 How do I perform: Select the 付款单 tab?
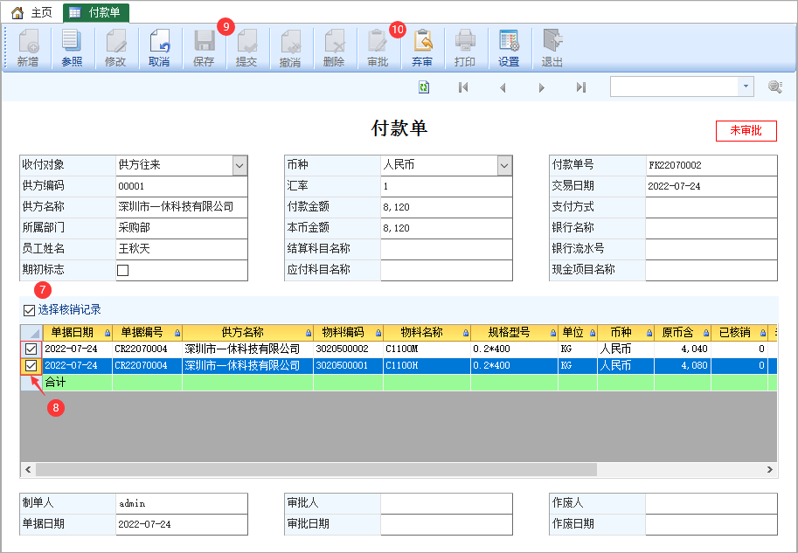pyautogui.click(x=96, y=13)
